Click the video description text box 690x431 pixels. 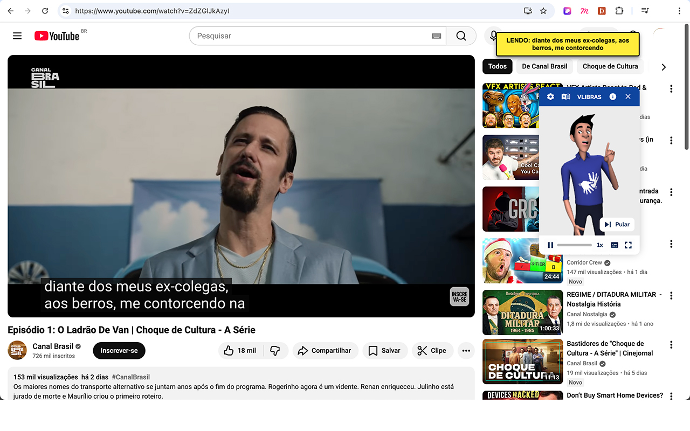tap(241, 384)
